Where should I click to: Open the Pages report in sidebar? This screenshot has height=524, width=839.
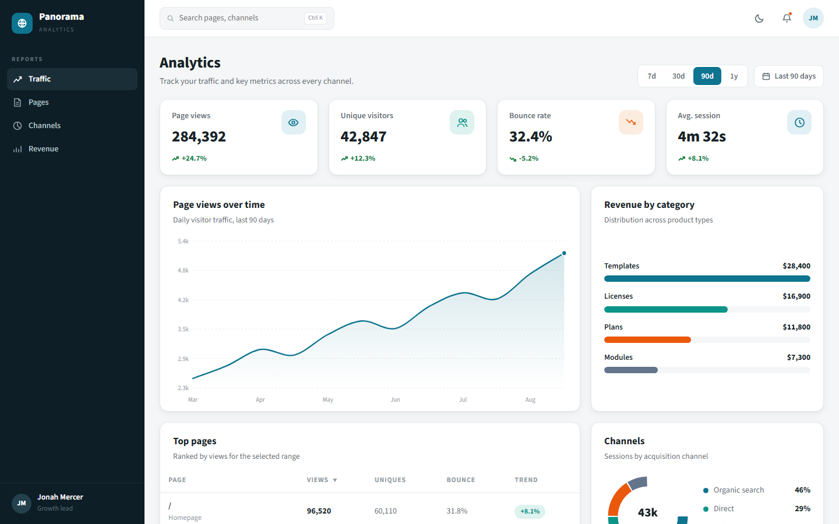coord(72,102)
